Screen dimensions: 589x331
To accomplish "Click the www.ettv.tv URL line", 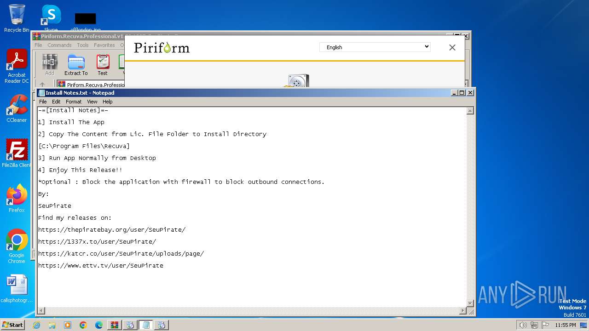I will (x=101, y=266).
